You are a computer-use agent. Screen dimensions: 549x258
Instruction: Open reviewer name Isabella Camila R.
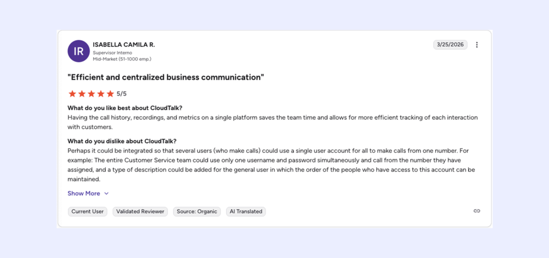point(124,45)
